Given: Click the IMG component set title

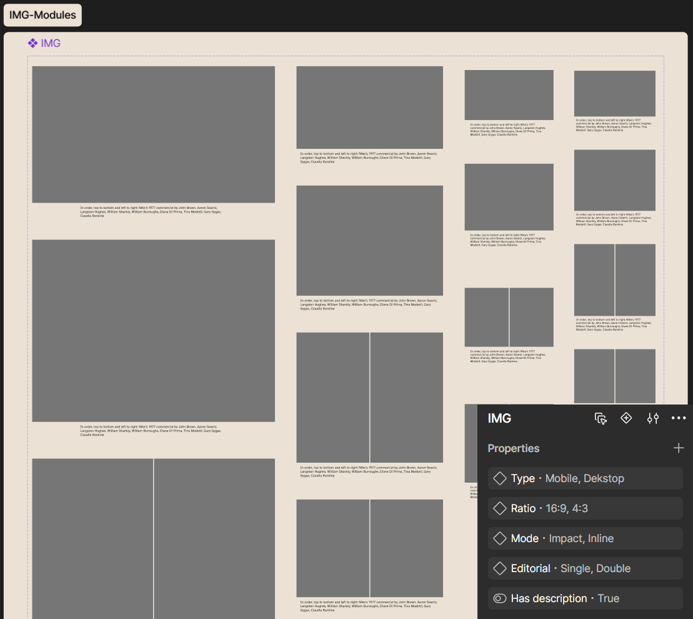Looking at the screenshot, I should pos(51,43).
